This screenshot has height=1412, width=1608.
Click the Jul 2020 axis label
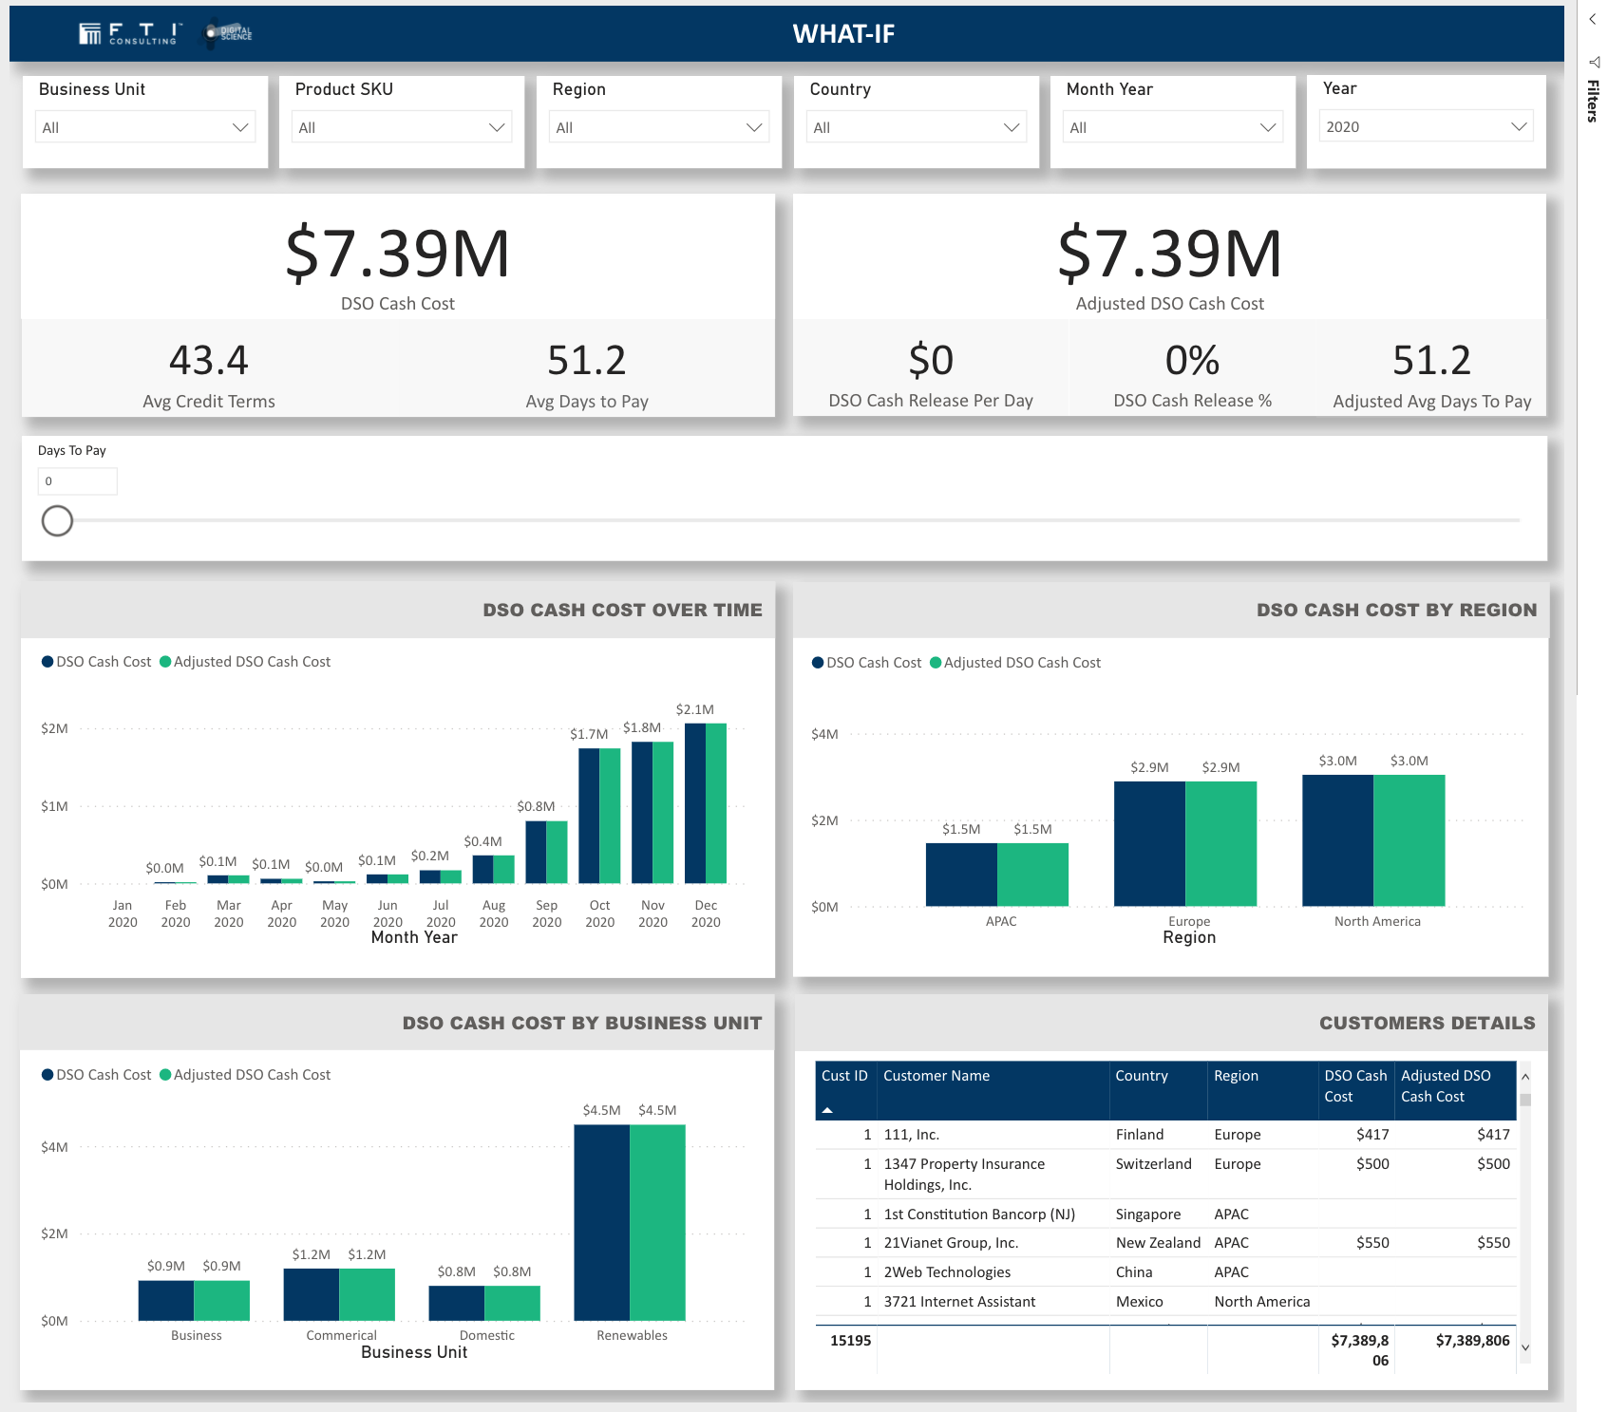pos(441,913)
